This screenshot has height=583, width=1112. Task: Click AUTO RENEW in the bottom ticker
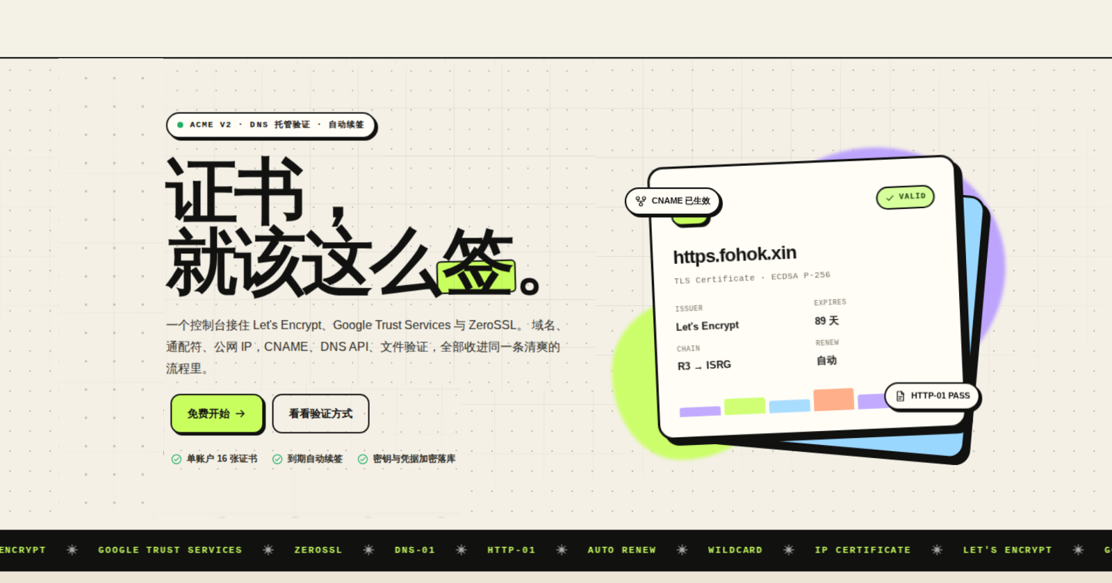(x=622, y=550)
